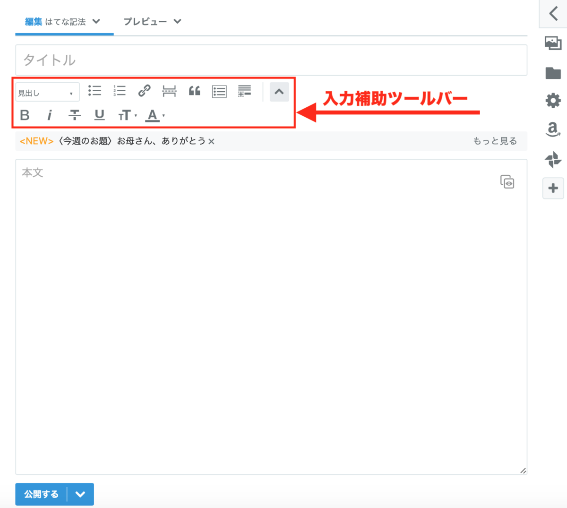
Task: Apply underline formatting
Action: [99, 115]
